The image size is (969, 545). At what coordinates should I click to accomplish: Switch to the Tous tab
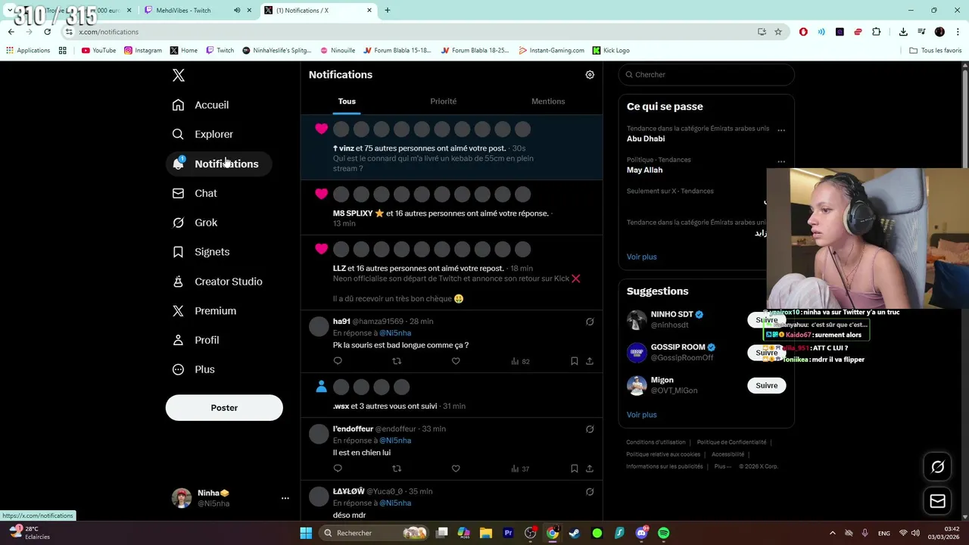click(347, 101)
